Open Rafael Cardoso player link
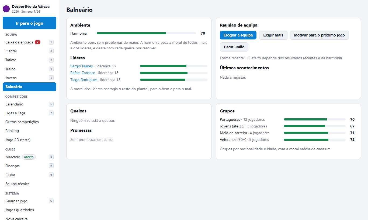 coord(83,73)
